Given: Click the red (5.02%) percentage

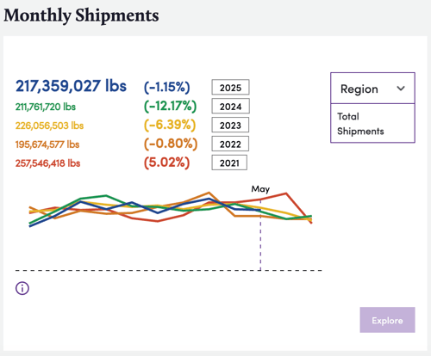Looking at the screenshot, I should point(166,163).
